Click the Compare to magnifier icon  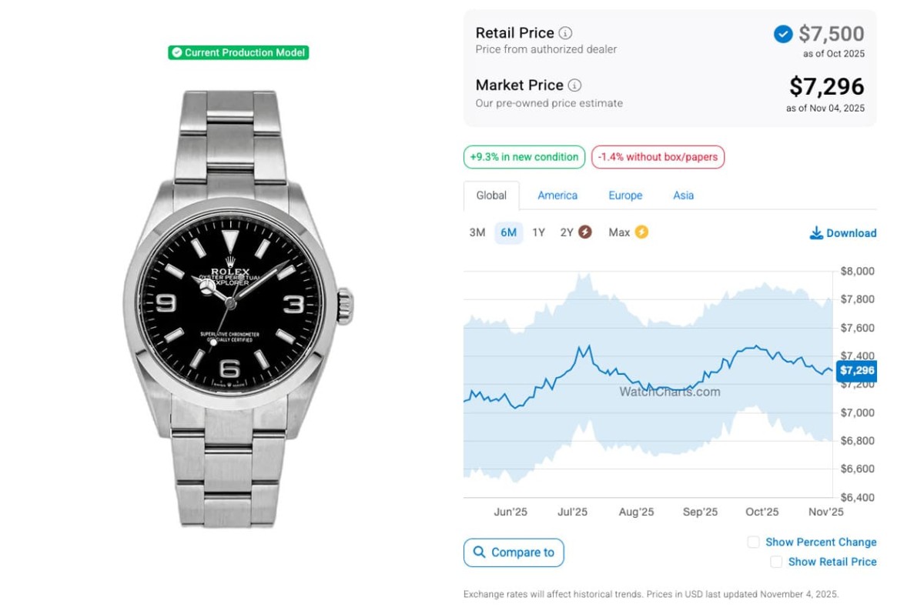479,553
